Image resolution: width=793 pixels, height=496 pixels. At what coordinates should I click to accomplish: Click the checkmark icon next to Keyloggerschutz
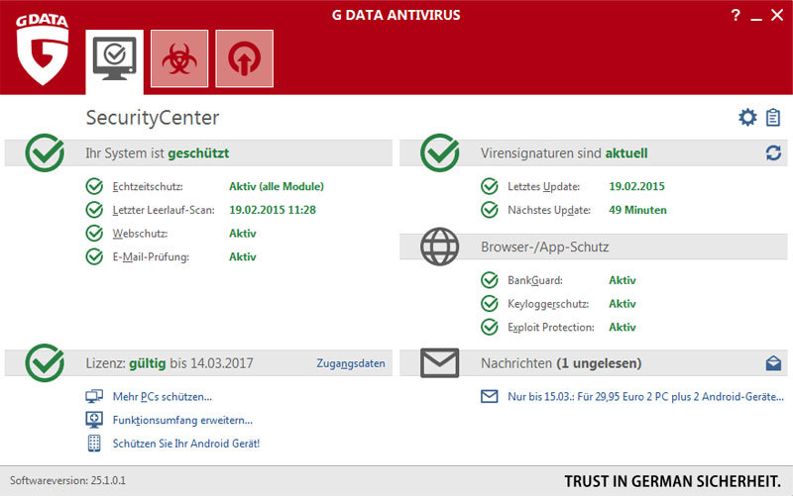pyautogui.click(x=489, y=304)
